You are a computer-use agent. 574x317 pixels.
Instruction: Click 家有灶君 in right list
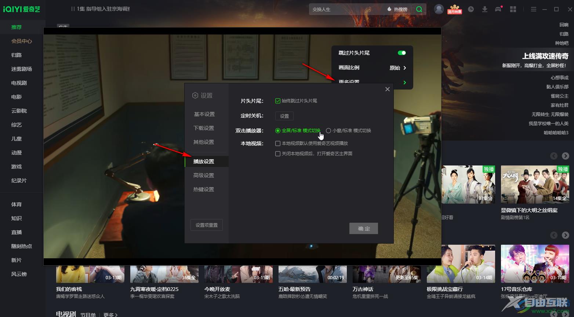(560, 105)
